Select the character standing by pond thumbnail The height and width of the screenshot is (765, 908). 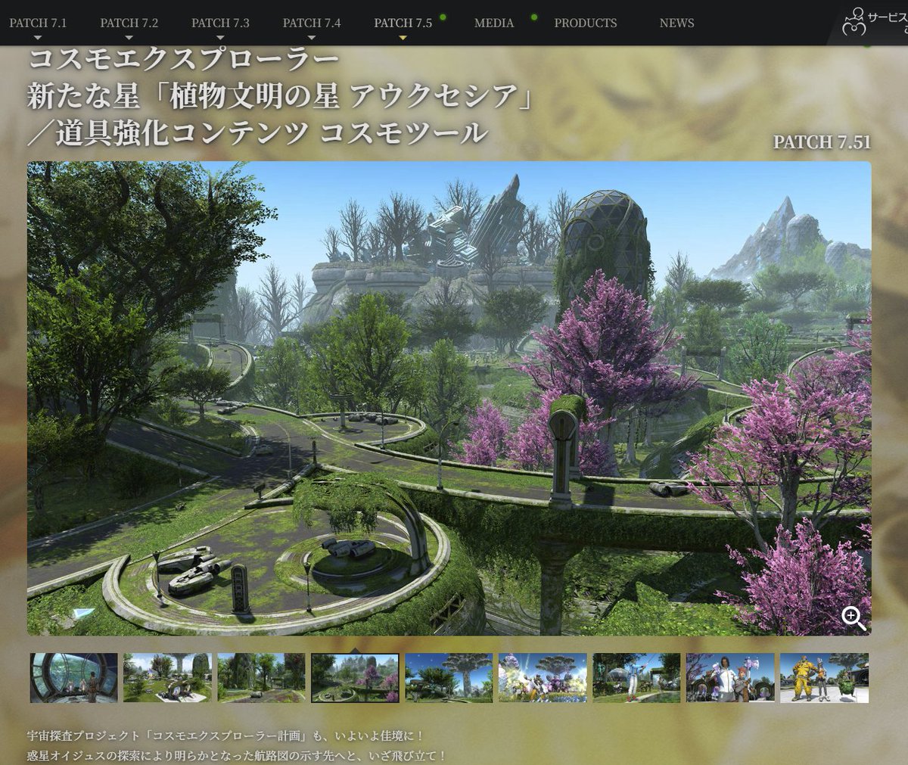pos(636,678)
